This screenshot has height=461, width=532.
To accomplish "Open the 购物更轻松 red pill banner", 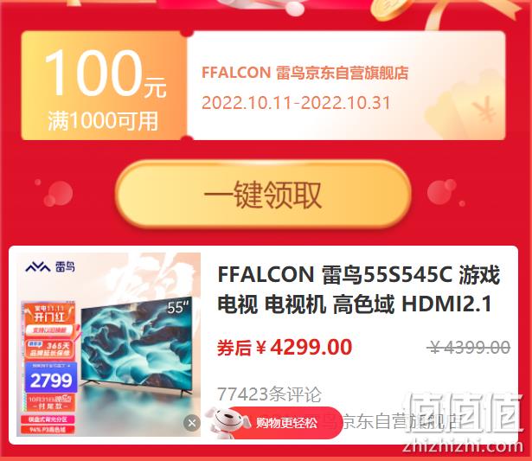I will pos(285,423).
